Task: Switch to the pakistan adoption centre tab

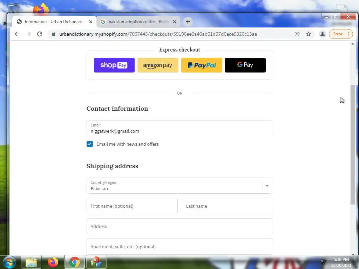Action: tap(138, 22)
